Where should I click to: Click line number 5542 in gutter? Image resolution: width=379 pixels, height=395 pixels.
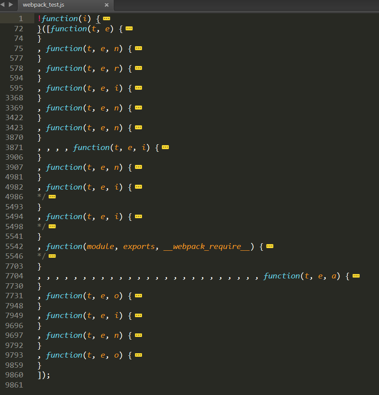pos(14,246)
